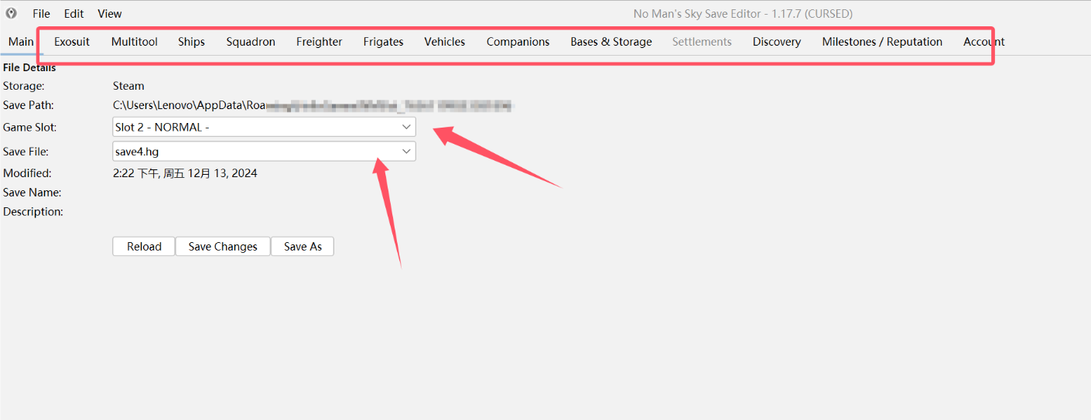Click the Save Changes button
Screen dimensions: 1091x420
tap(223, 247)
